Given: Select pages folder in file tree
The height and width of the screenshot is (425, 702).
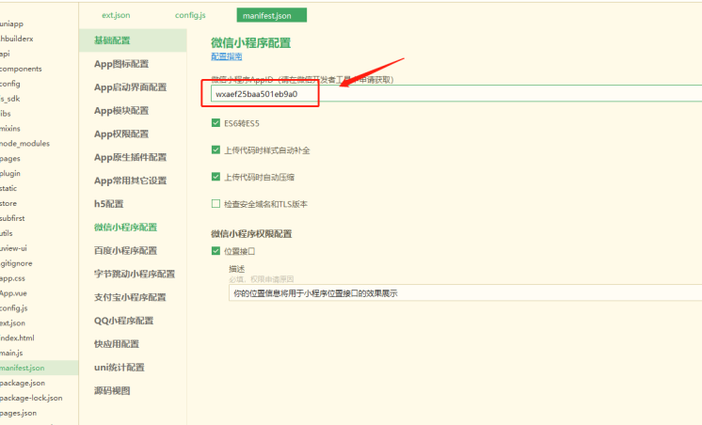Looking at the screenshot, I should pyautogui.click(x=9, y=158).
